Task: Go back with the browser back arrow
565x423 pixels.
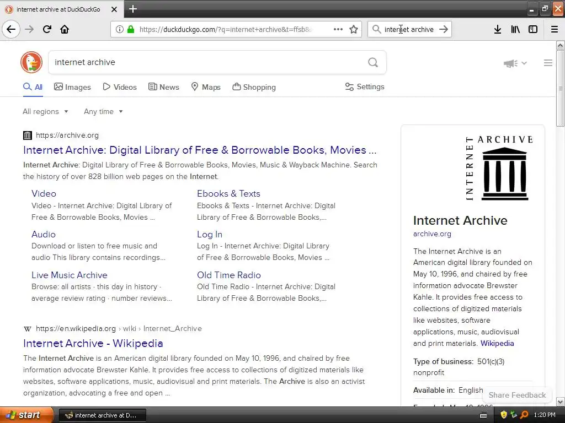Action: pyautogui.click(x=11, y=29)
